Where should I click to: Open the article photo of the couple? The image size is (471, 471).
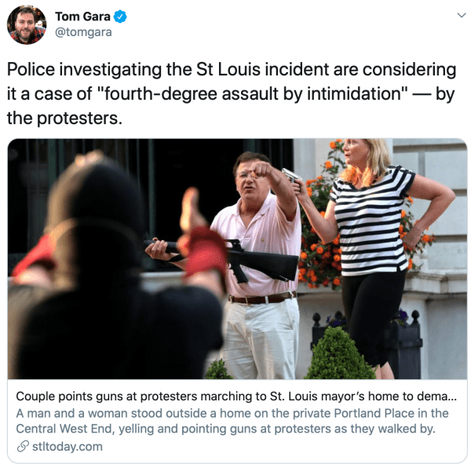click(x=237, y=258)
